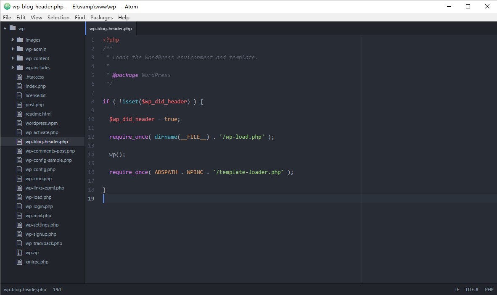
Task: Collapse the root wp project arrow
Action: 5,28
